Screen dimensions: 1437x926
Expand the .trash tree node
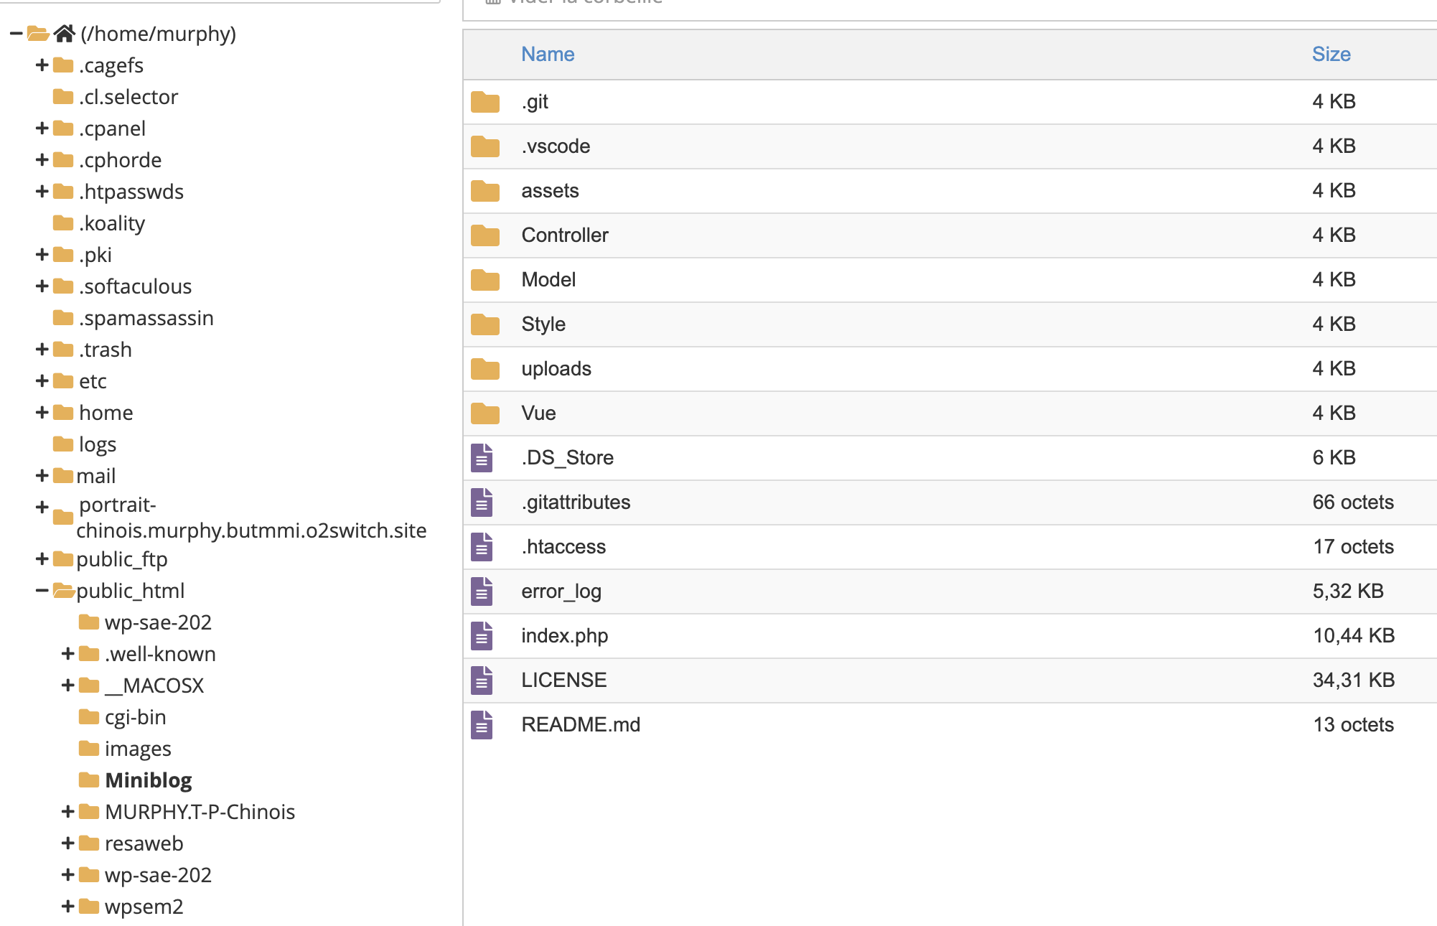point(42,350)
